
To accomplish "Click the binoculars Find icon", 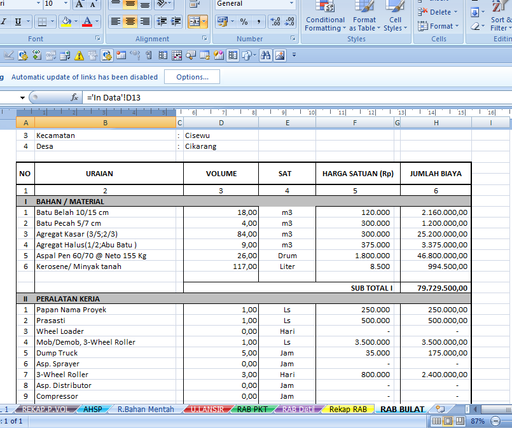I will point(265,55).
